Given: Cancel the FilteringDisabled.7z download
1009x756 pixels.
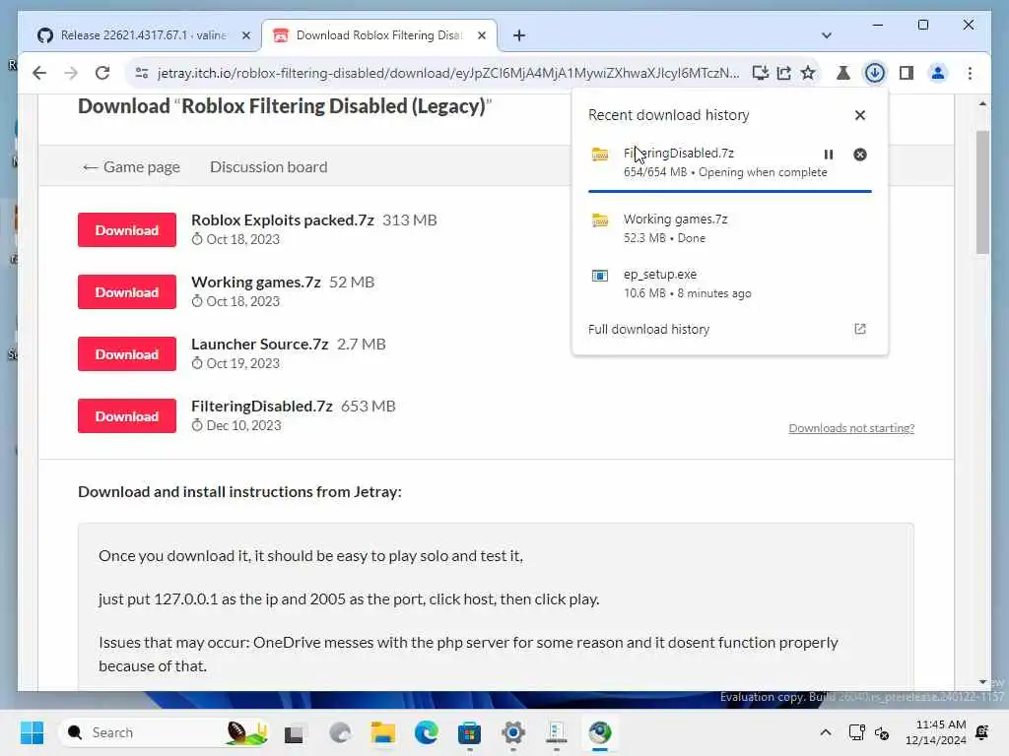Looking at the screenshot, I should tap(859, 155).
